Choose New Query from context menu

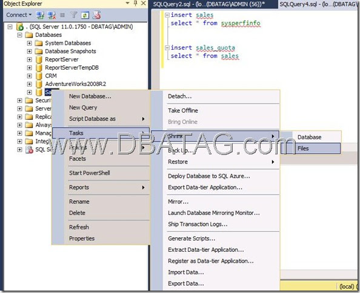[101, 108]
